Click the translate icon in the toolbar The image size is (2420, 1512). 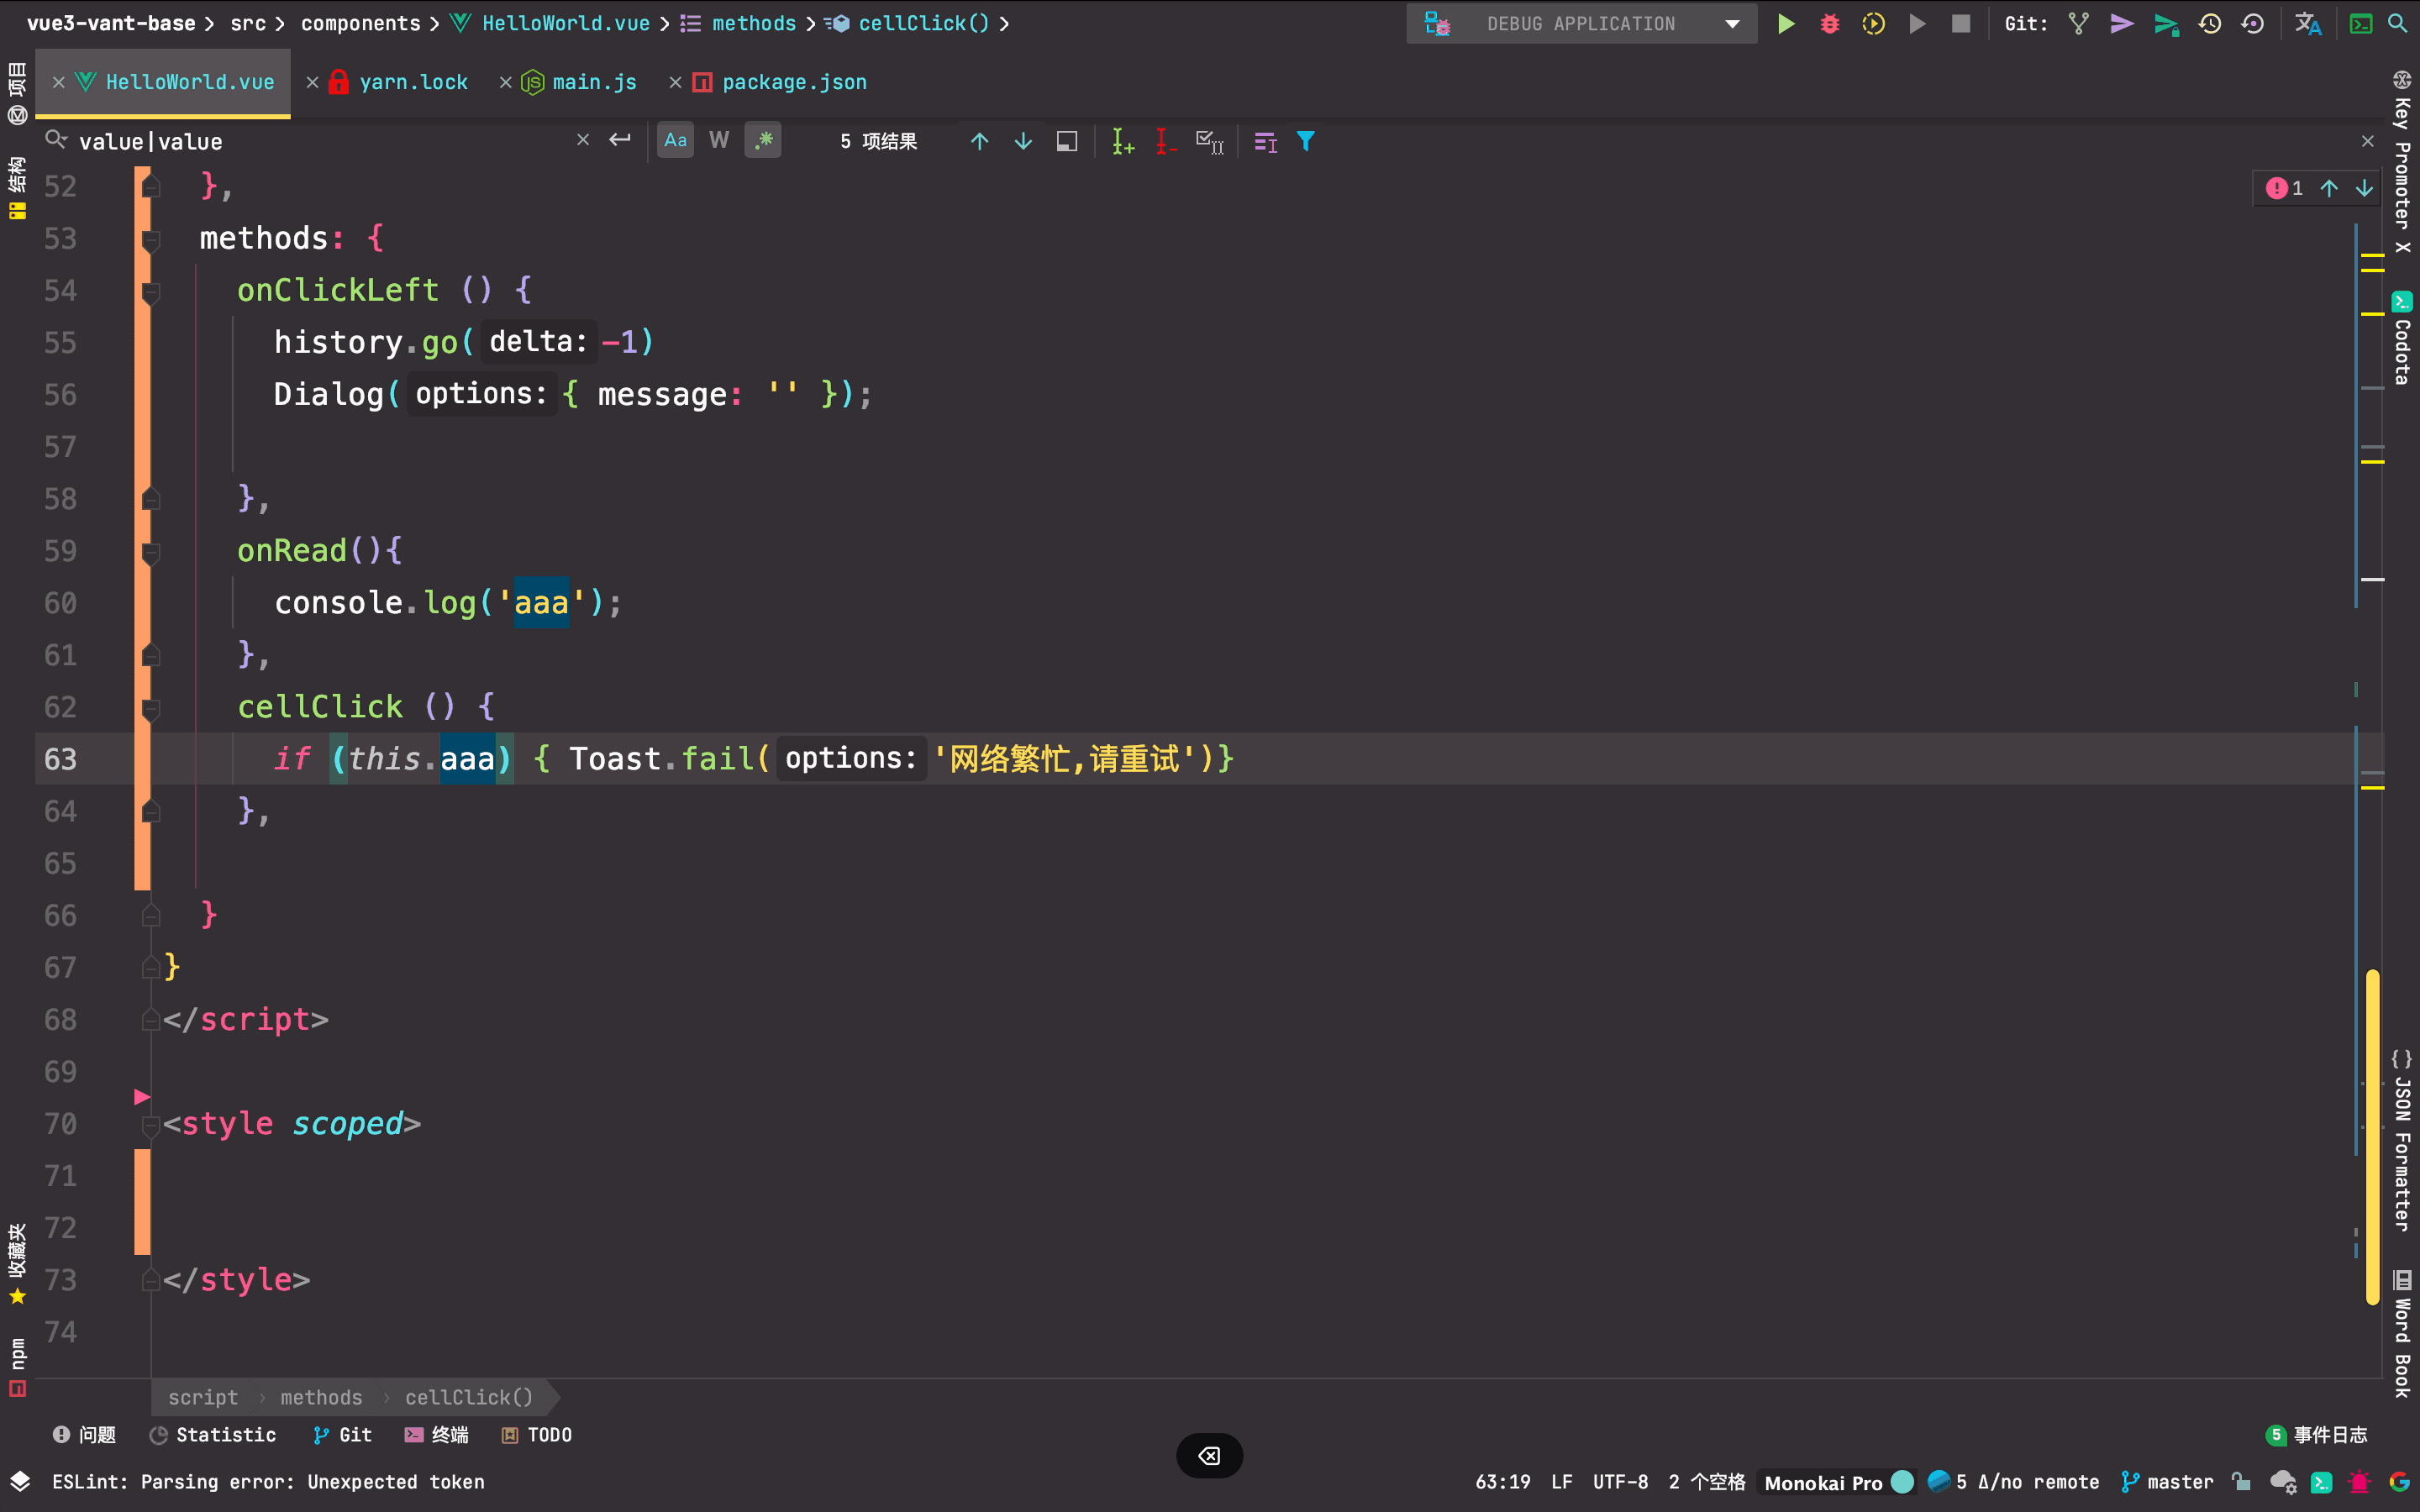tap(2307, 23)
